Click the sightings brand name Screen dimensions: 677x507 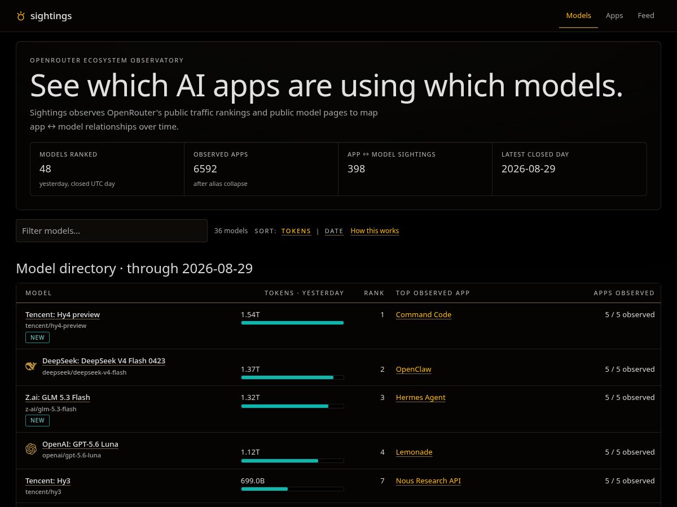[x=51, y=16]
